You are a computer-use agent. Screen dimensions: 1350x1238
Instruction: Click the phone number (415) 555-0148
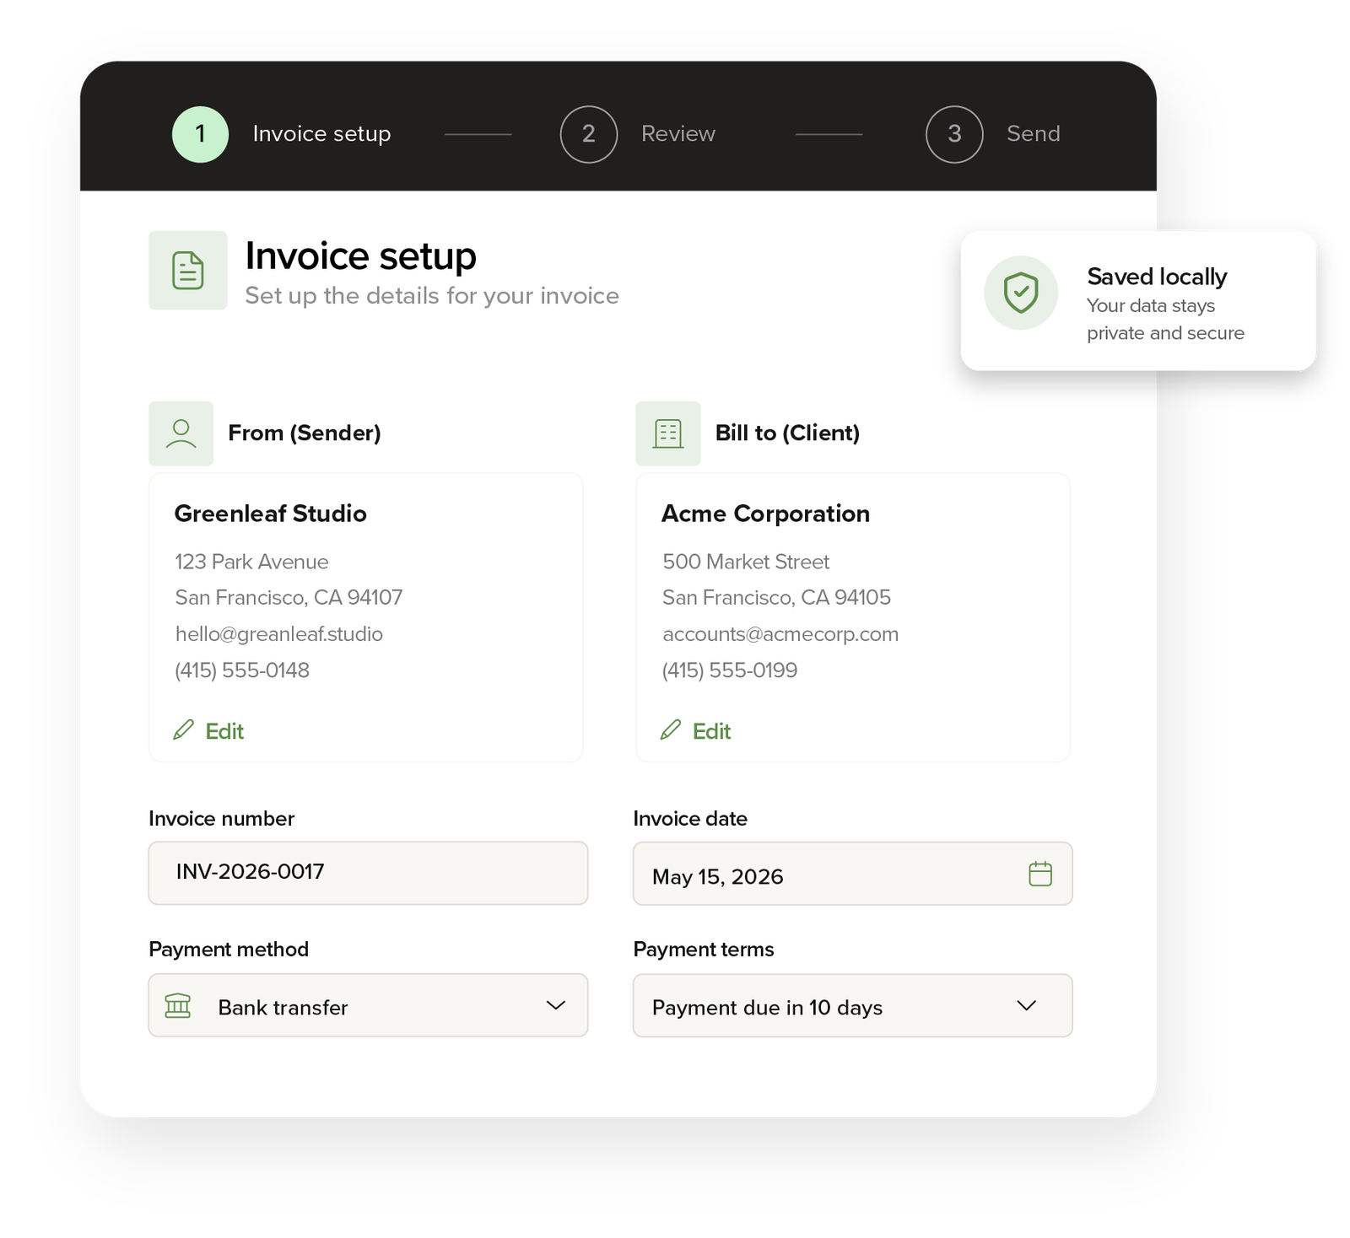point(242,670)
